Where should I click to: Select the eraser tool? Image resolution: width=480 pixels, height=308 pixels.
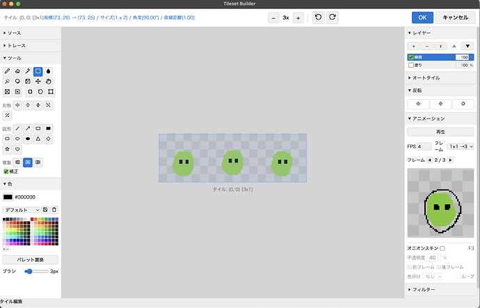17,72
